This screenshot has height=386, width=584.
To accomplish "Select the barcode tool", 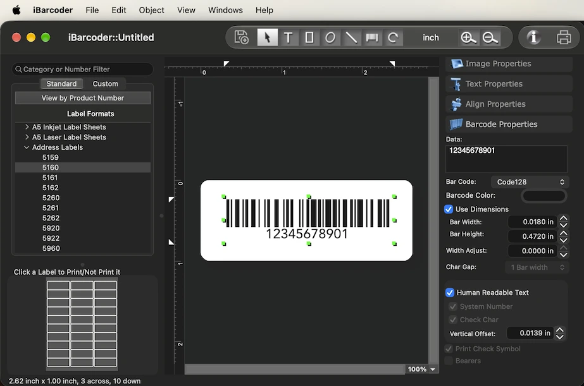I will click(371, 37).
